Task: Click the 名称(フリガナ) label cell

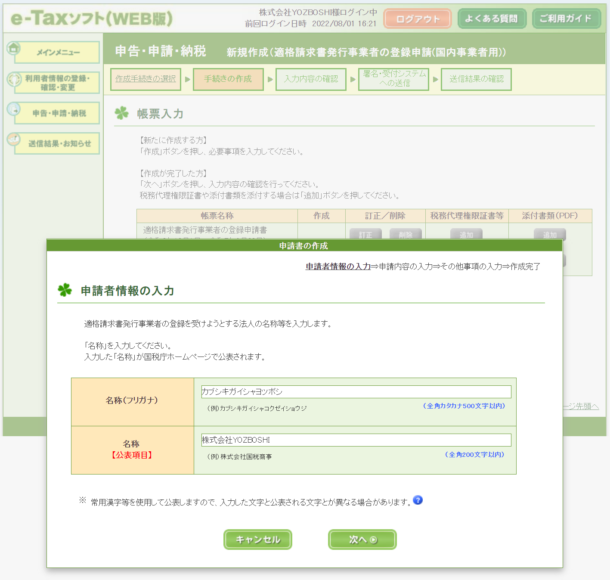Action: point(133,402)
